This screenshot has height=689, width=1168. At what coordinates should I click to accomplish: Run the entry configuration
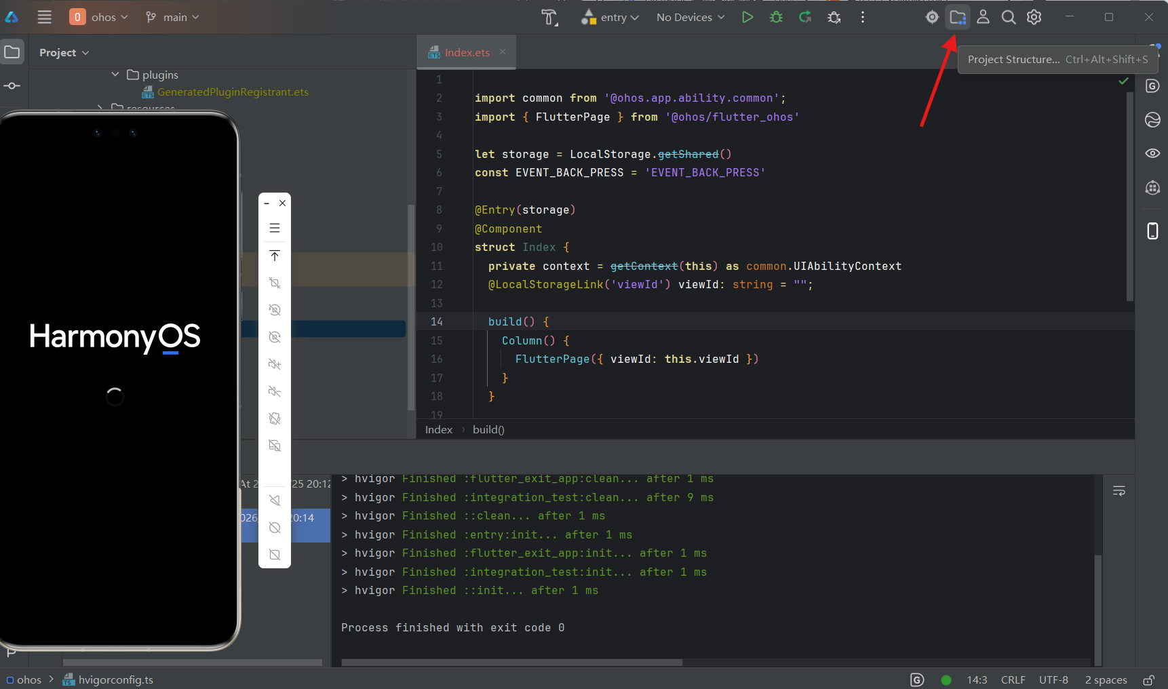pyautogui.click(x=747, y=17)
